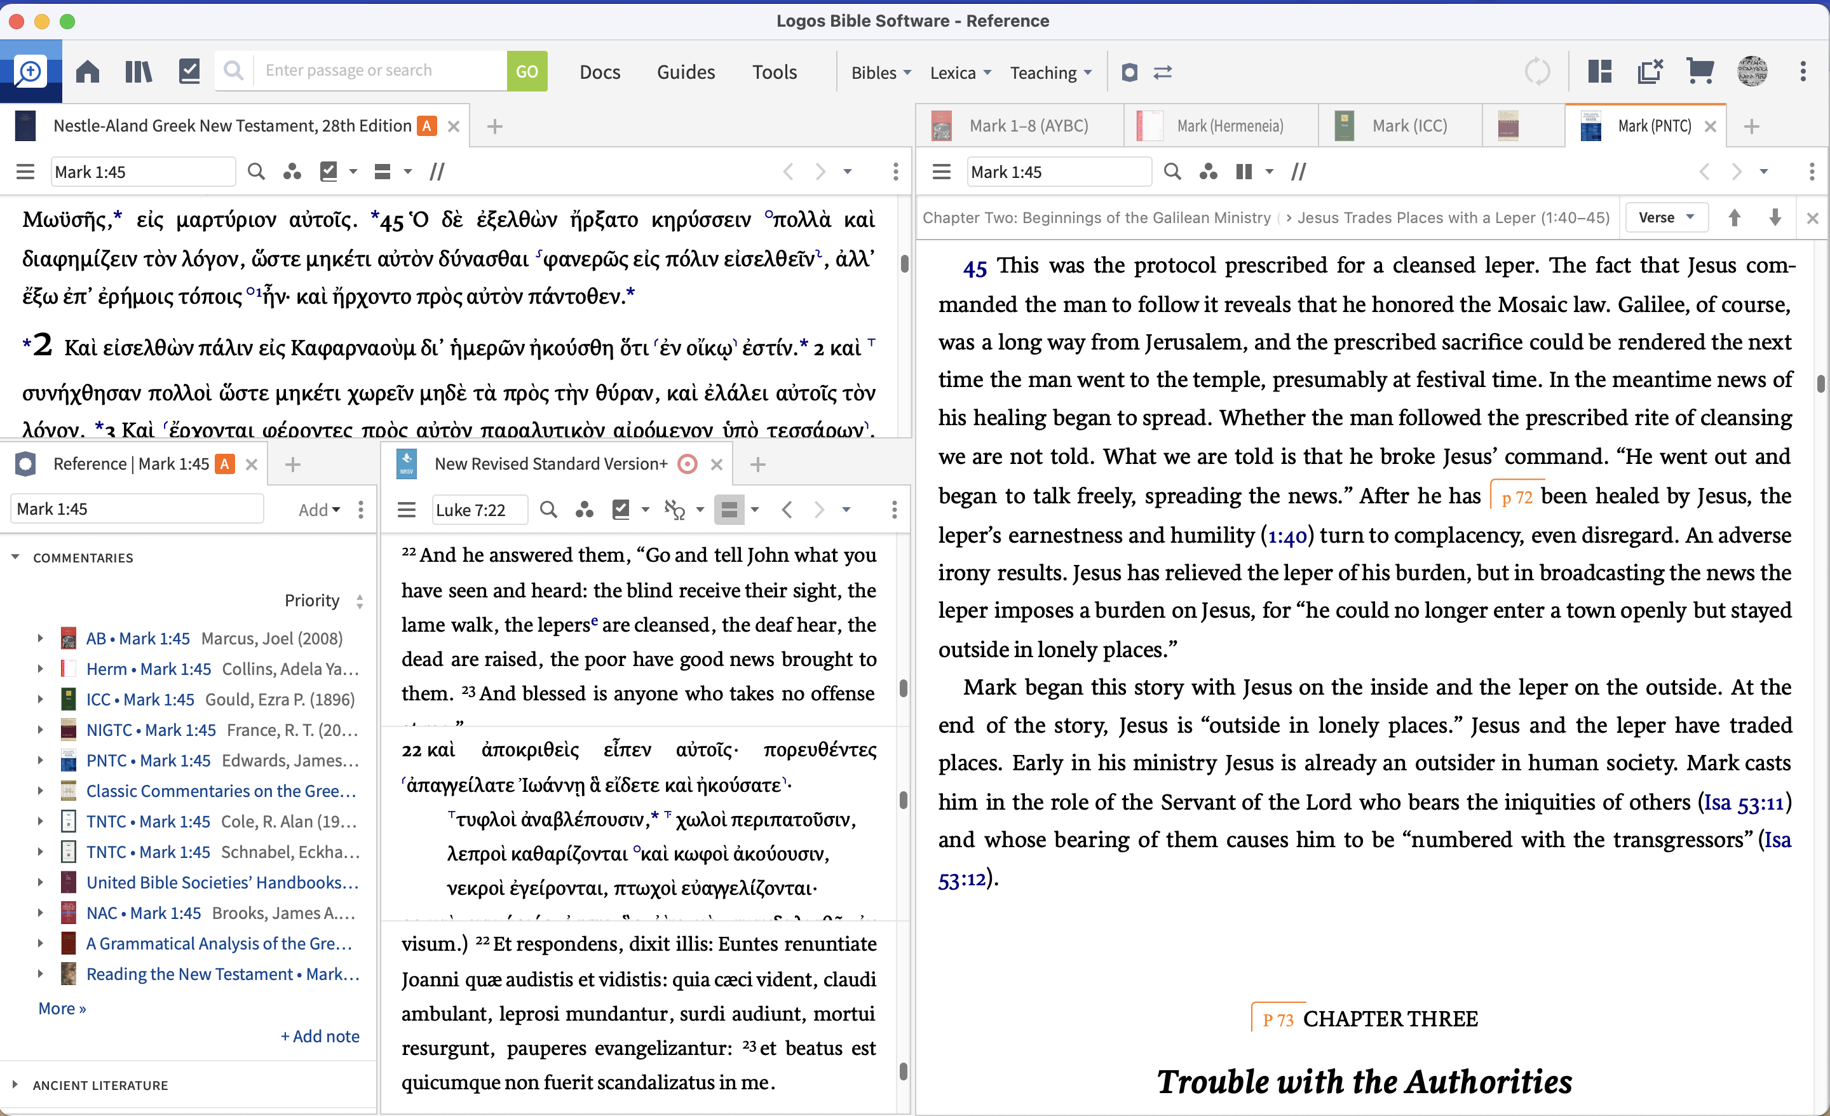Image resolution: width=1830 pixels, height=1116 pixels.
Task: Open the Verse dropdown in the Mark commentary
Action: [x=1666, y=217]
